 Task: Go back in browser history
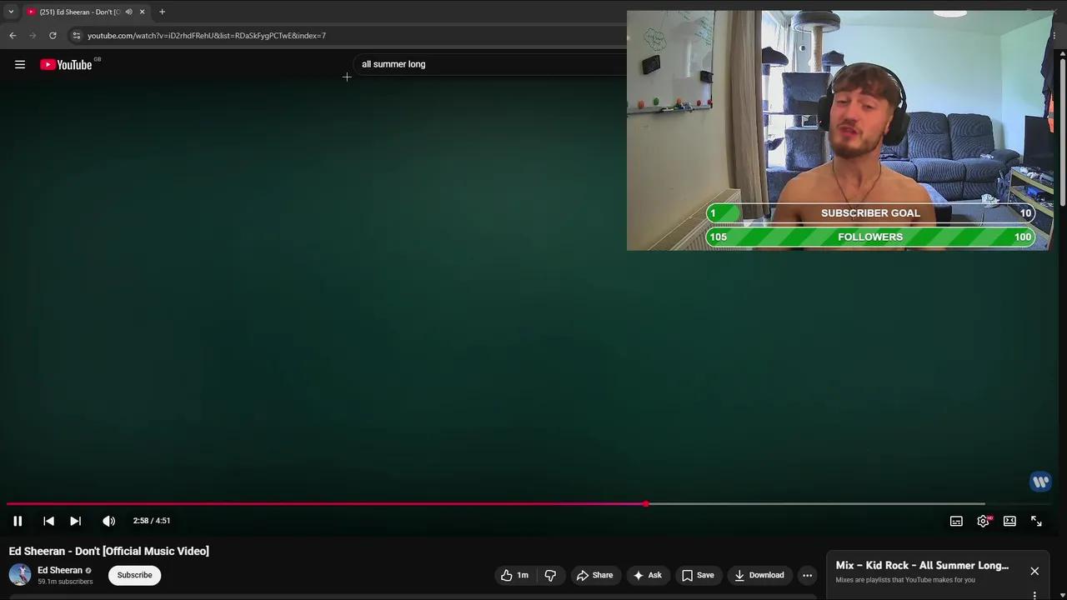pyautogui.click(x=13, y=36)
